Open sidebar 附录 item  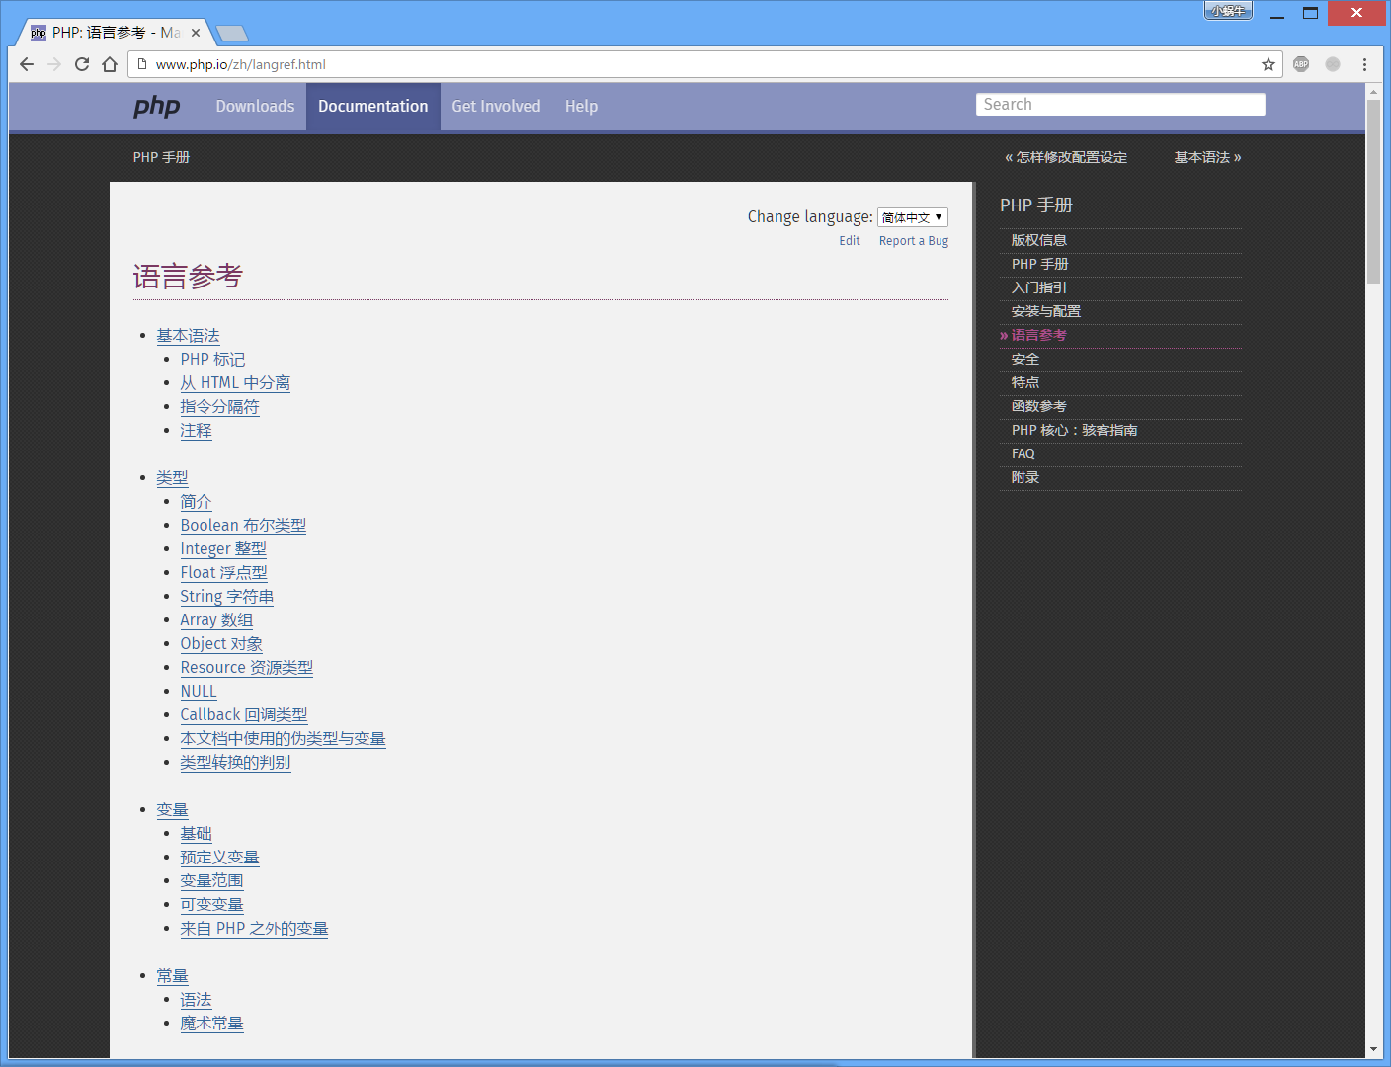1120,477
